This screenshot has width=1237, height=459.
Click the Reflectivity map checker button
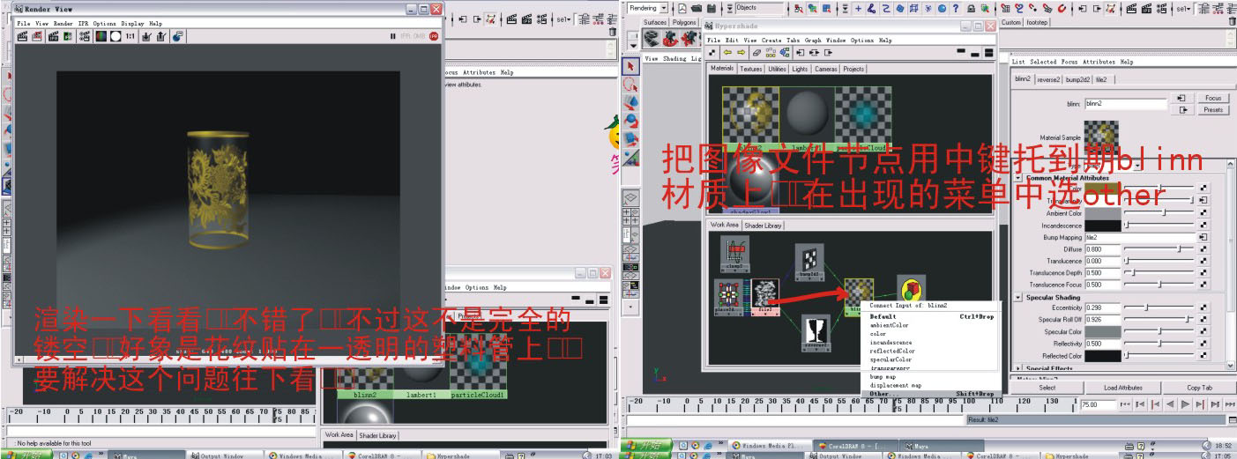point(1202,344)
